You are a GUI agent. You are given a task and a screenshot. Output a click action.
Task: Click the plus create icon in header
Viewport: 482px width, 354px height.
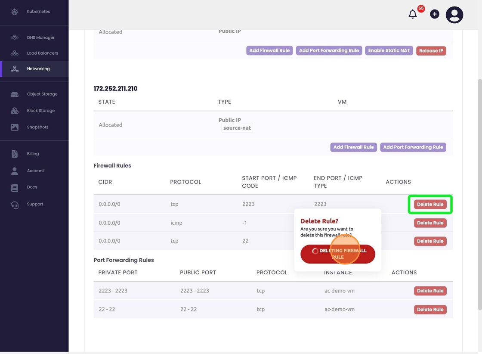click(x=435, y=14)
